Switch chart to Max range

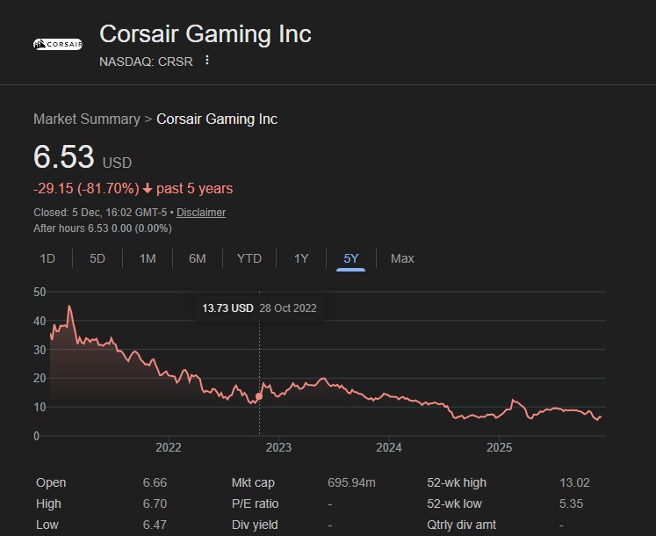402,258
